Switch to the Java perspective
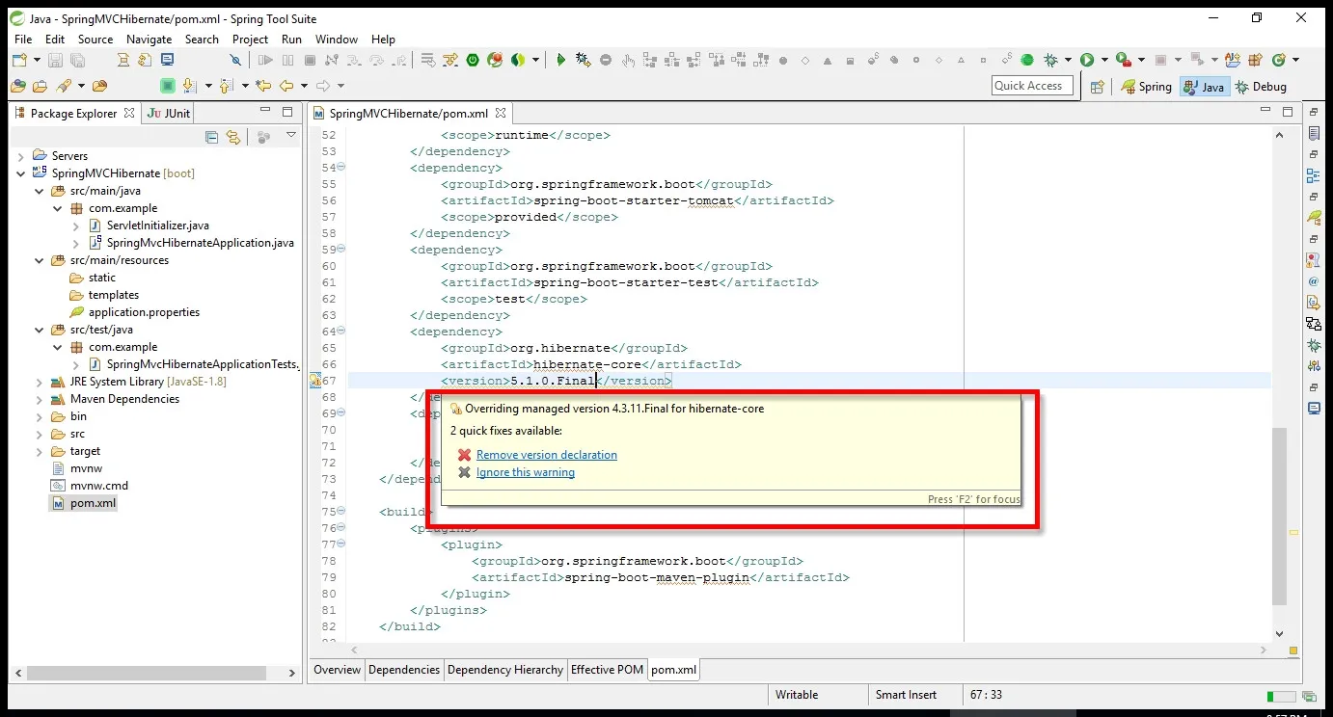Image resolution: width=1333 pixels, height=717 pixels. coord(1204,87)
